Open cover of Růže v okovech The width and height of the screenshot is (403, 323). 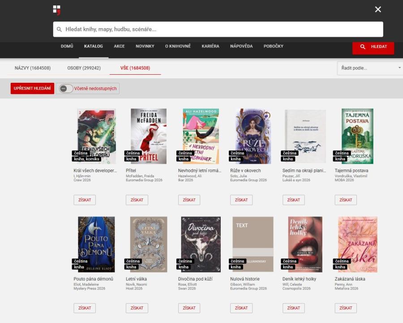[253, 136]
